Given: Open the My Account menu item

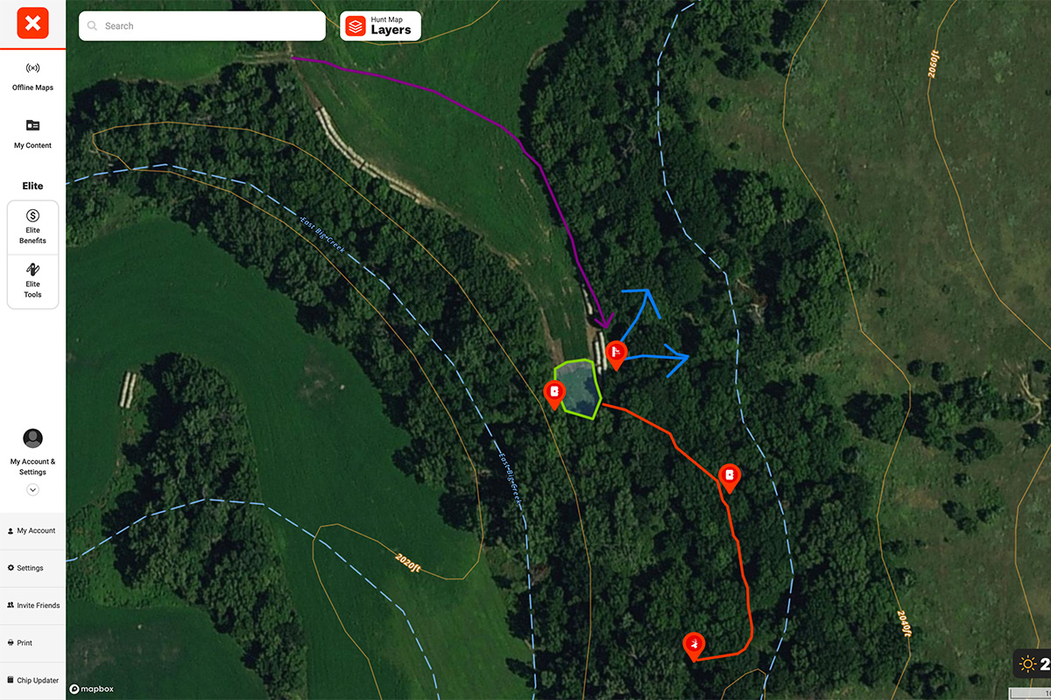Looking at the screenshot, I should (32, 530).
